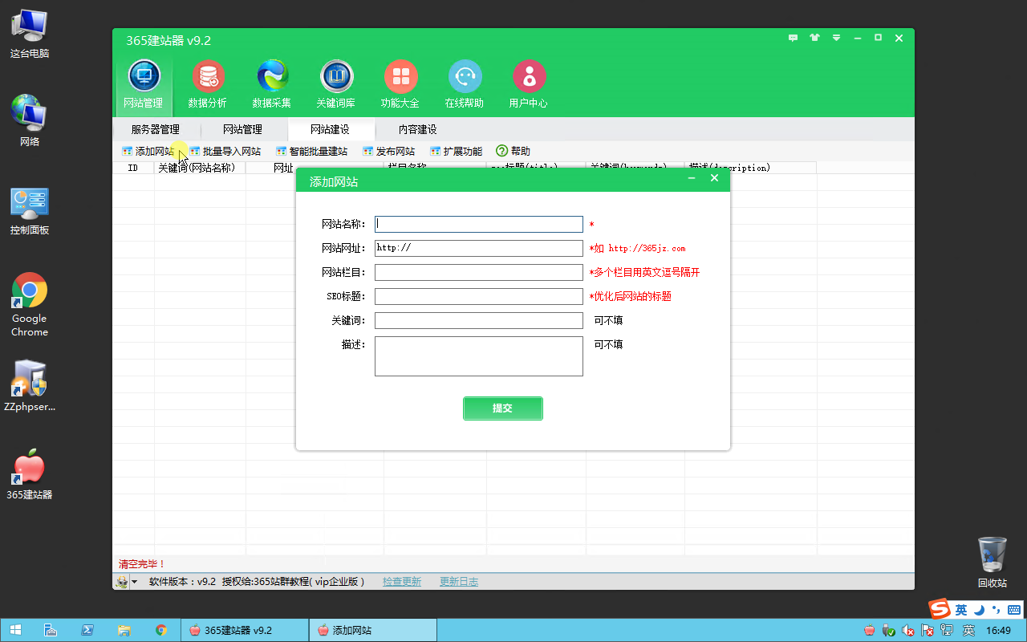Image resolution: width=1027 pixels, height=642 pixels.
Task: Click the taskbar clock 16:49
Action: point(999,631)
